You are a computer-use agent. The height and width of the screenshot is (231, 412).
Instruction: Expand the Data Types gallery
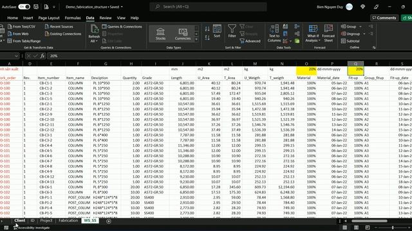[196, 39]
